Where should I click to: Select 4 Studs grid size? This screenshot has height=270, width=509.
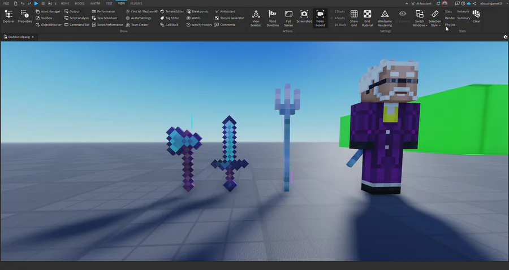tap(338, 18)
